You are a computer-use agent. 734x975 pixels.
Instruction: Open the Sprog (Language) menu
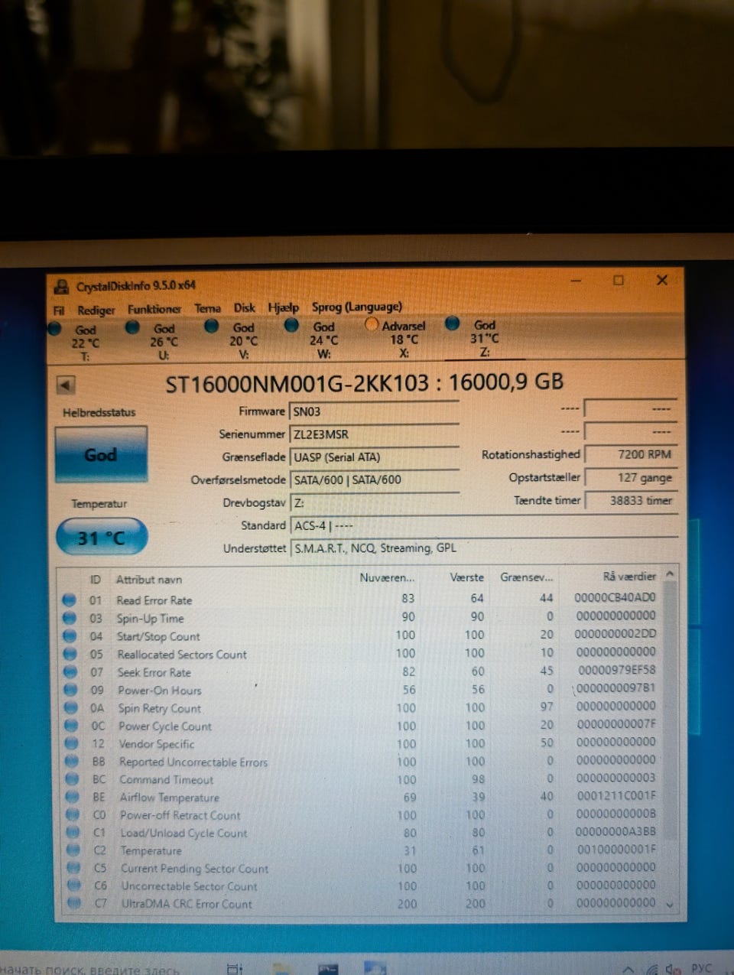[x=356, y=307]
